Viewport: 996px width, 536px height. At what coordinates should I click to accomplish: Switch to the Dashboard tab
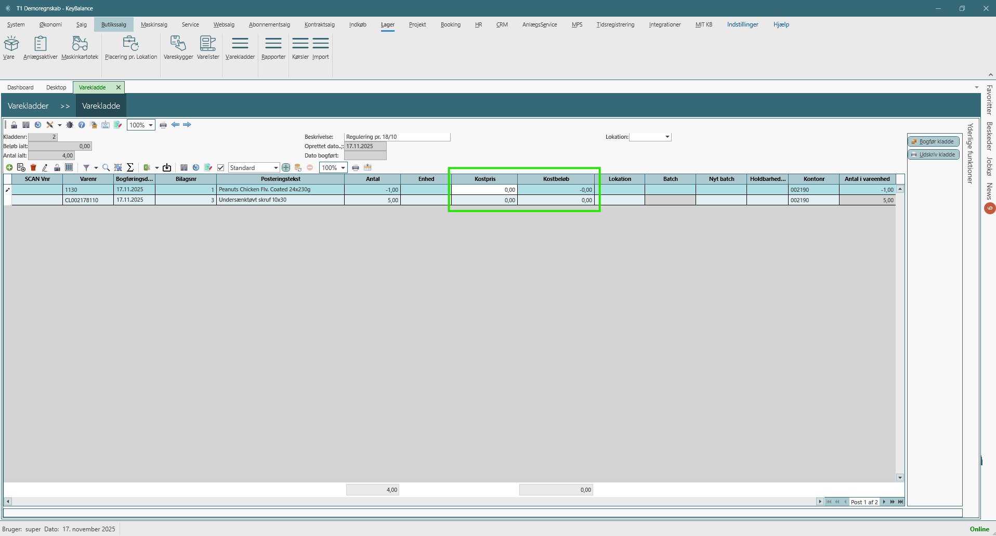(20, 87)
